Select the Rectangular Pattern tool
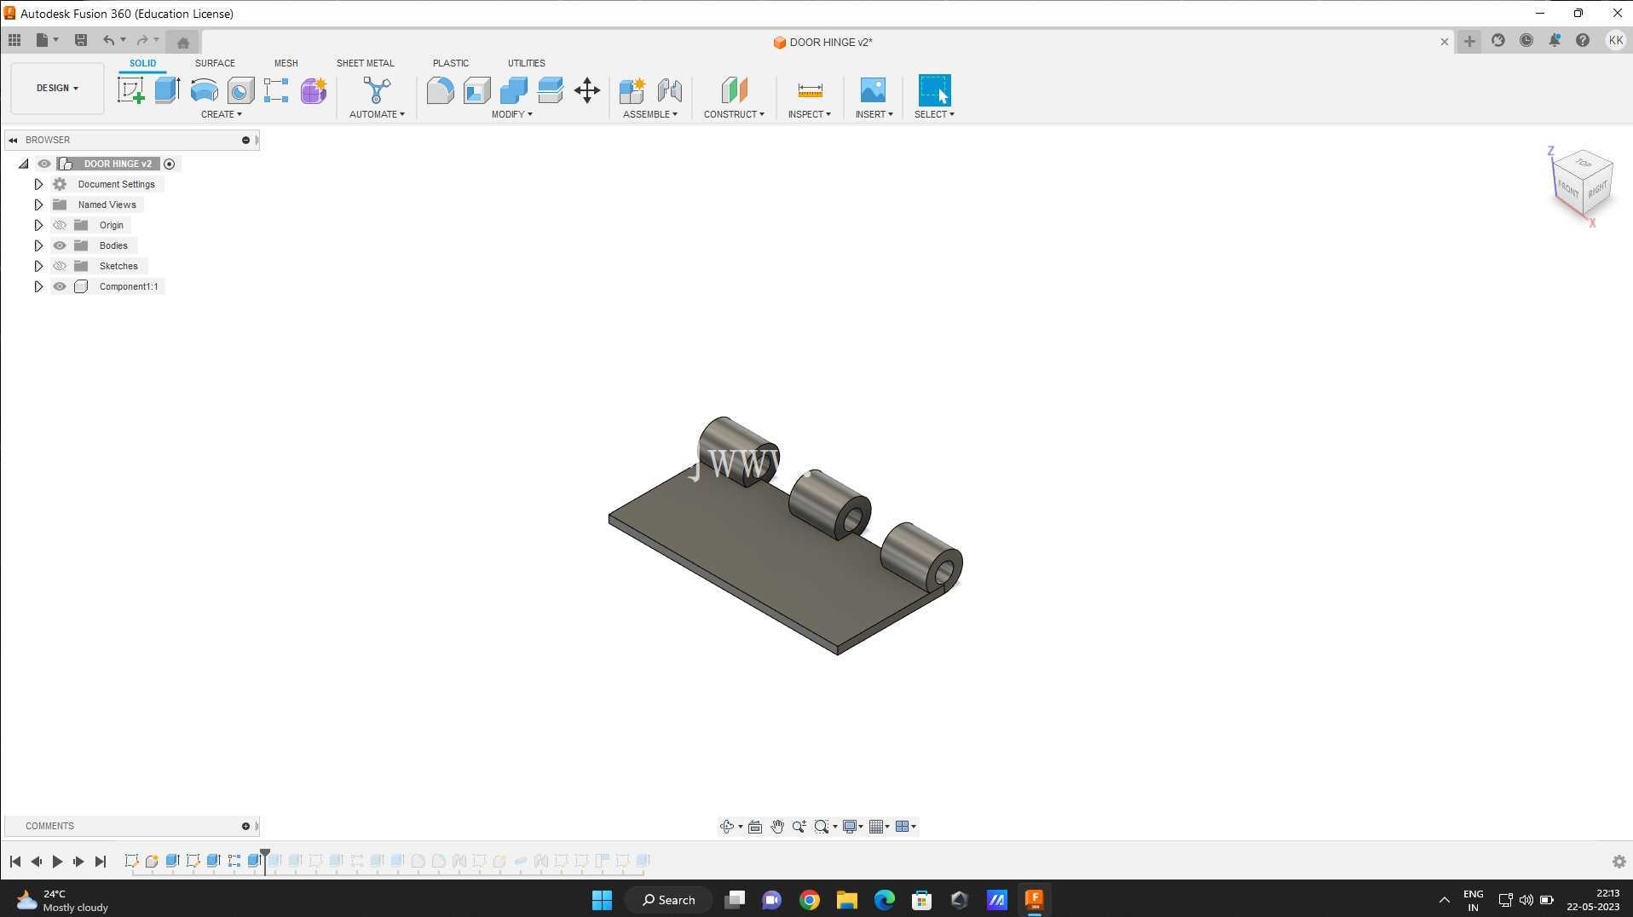The image size is (1633, 917). tap(276, 90)
